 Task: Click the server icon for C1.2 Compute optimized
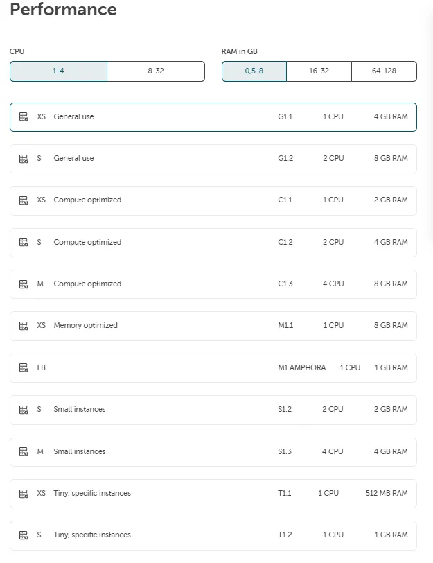tap(23, 242)
